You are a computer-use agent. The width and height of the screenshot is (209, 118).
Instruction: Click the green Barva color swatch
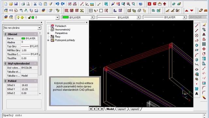point(23,38)
